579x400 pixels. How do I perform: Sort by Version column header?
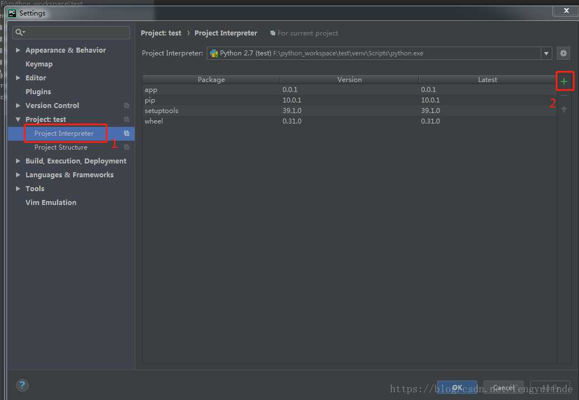point(349,79)
